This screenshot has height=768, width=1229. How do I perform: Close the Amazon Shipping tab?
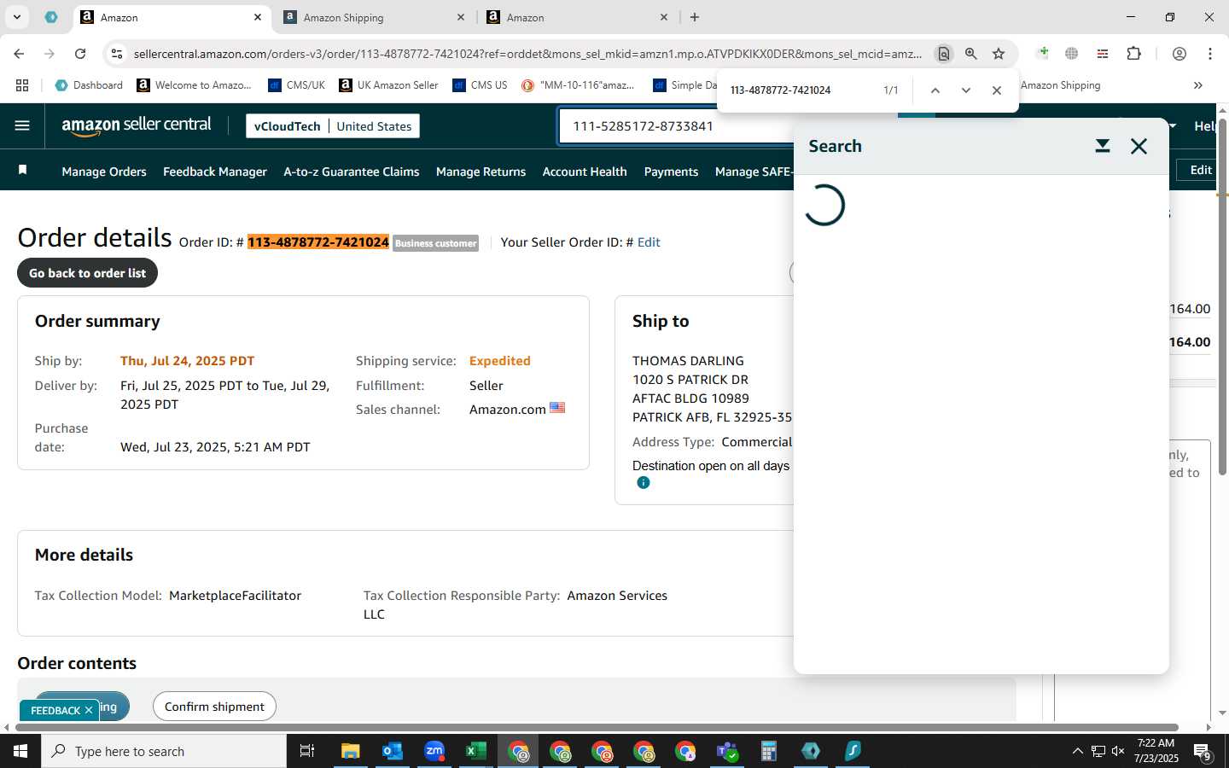[x=461, y=17]
